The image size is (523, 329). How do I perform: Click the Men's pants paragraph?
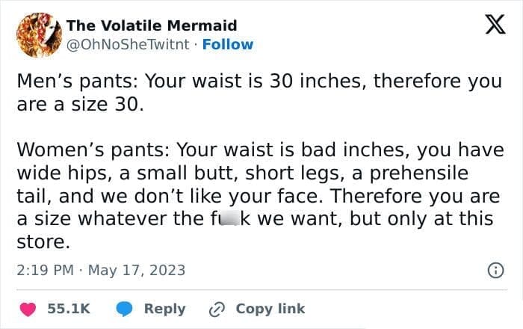pyautogui.click(x=254, y=92)
